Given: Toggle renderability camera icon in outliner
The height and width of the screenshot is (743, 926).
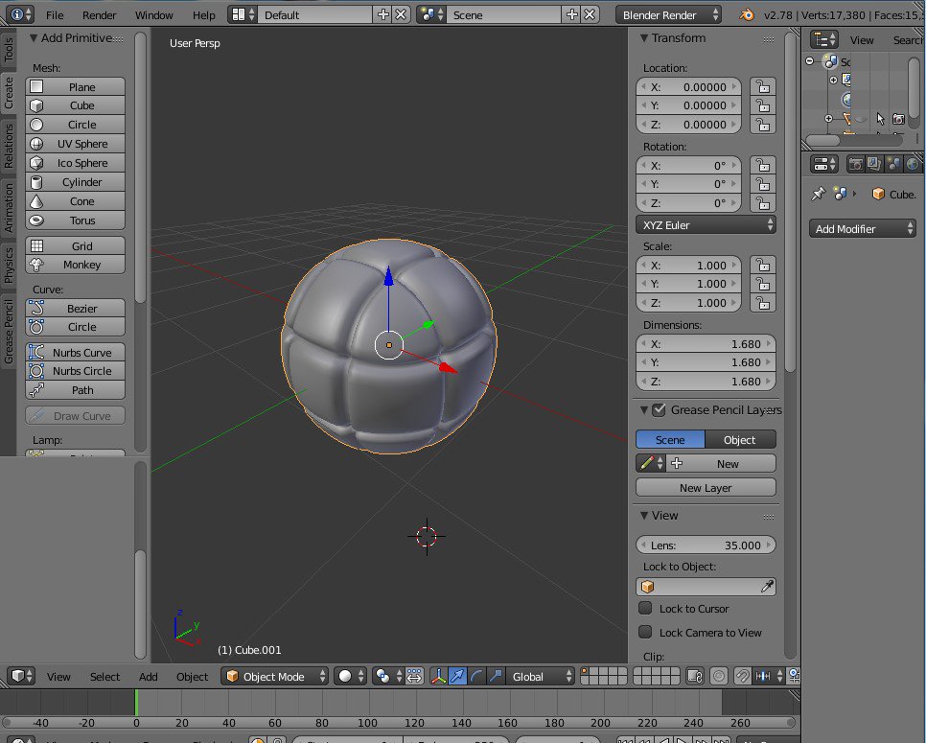Looking at the screenshot, I should pos(898,119).
